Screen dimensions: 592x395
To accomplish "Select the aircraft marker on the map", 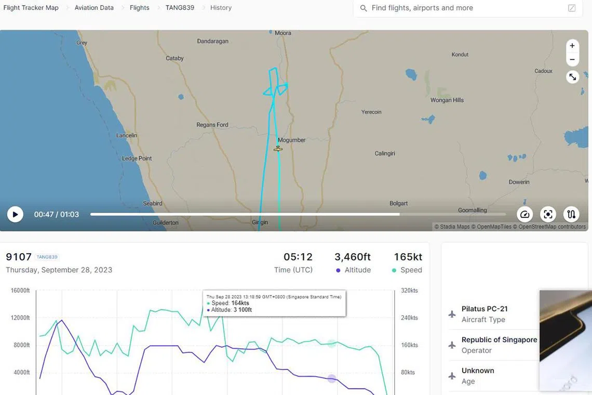I will pos(278,148).
